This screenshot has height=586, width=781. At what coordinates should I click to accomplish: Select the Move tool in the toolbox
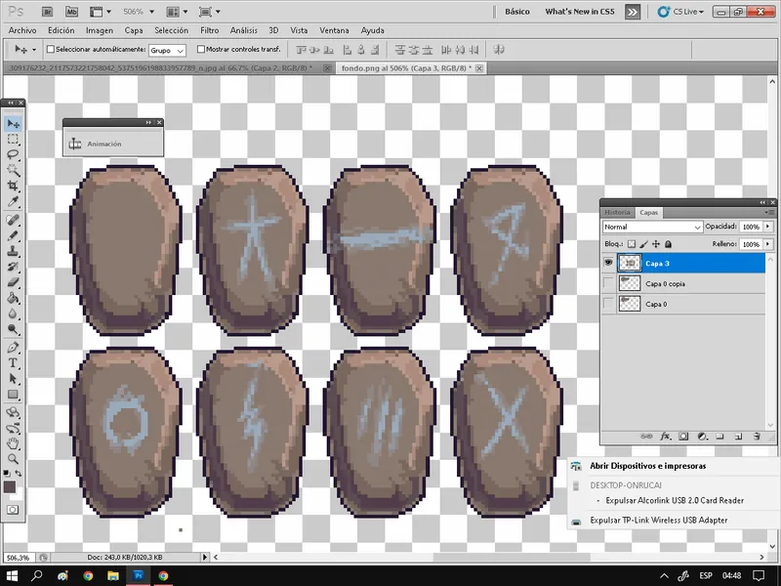point(13,123)
